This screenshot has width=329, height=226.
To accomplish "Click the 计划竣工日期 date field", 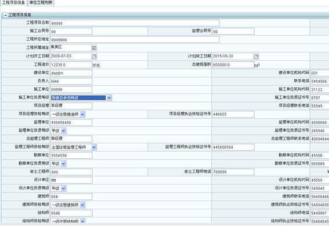I will [233, 56].
